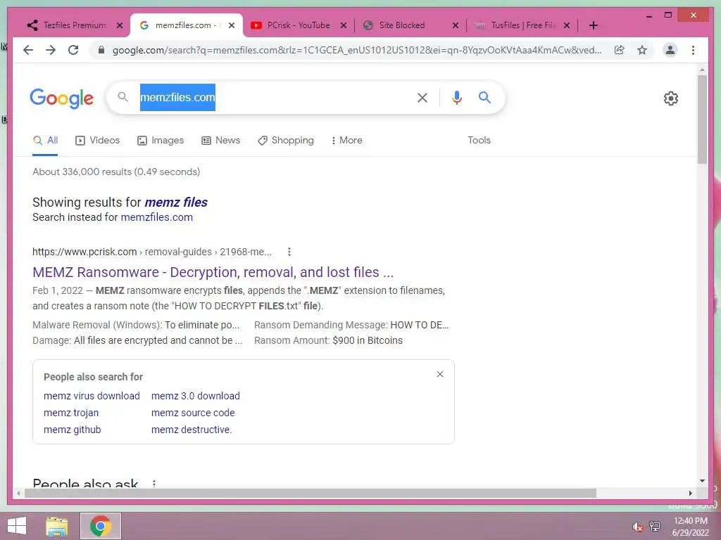Screen dimensions: 721x540
Task: Click the muted volume tray icon
Action: coord(637,527)
